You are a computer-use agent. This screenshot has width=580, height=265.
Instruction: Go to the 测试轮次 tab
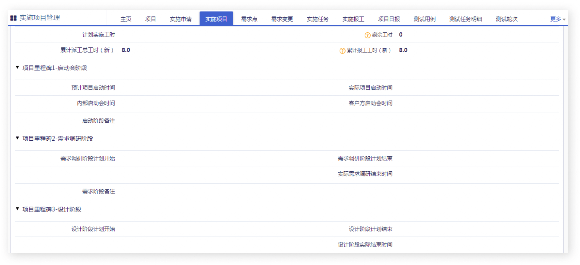[507, 19]
